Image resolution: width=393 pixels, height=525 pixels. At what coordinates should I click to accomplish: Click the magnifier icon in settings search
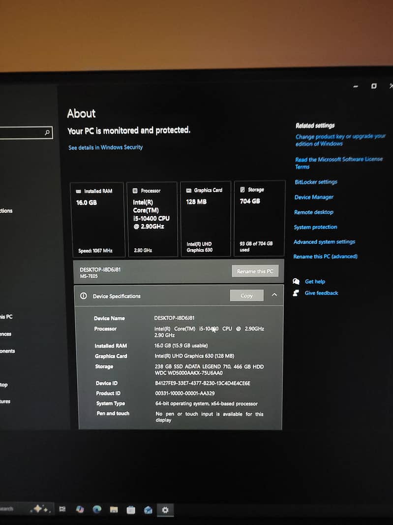point(47,132)
